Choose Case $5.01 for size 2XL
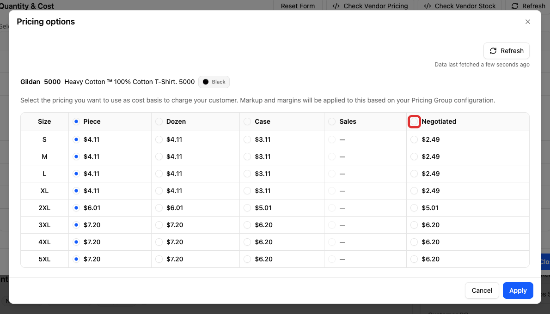 pos(247,208)
